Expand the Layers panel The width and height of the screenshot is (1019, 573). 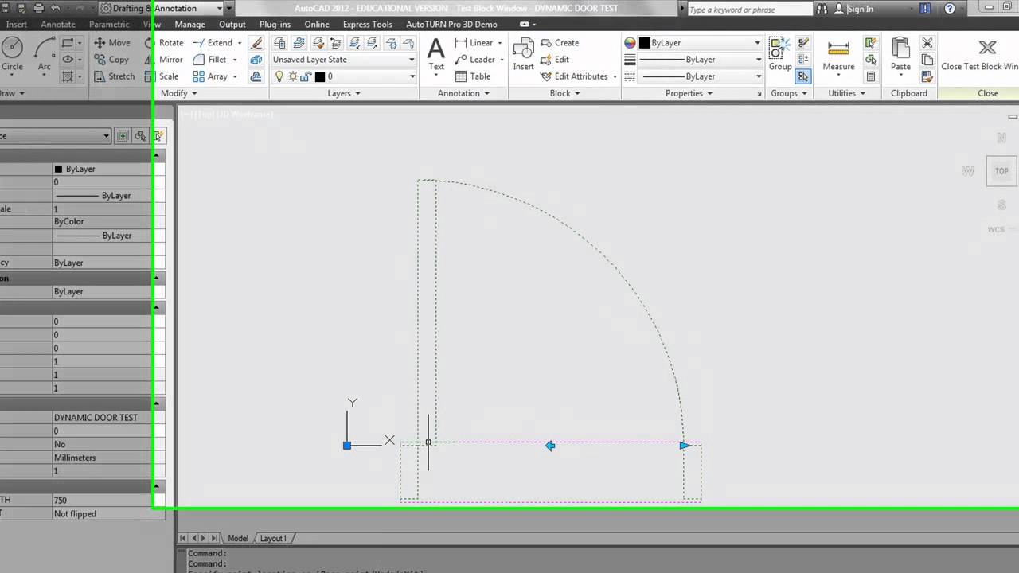344,93
